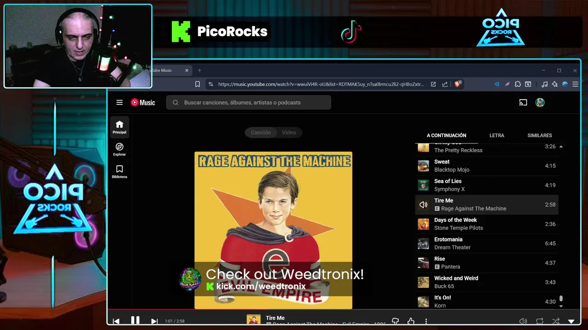
Task: Click the open-in-app address bar icon
Action: (433, 84)
